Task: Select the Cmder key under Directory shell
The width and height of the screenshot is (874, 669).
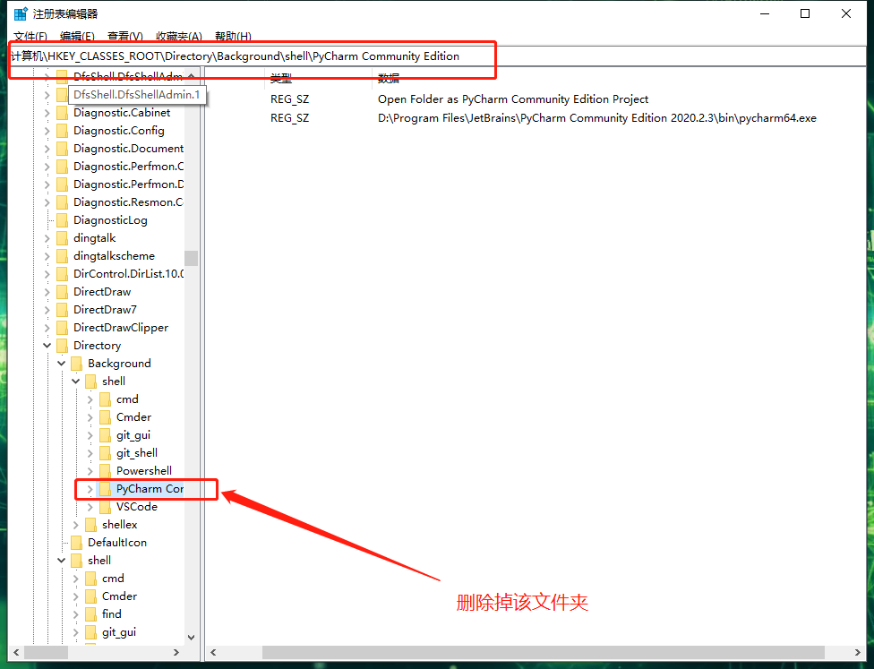Action: 119,596
